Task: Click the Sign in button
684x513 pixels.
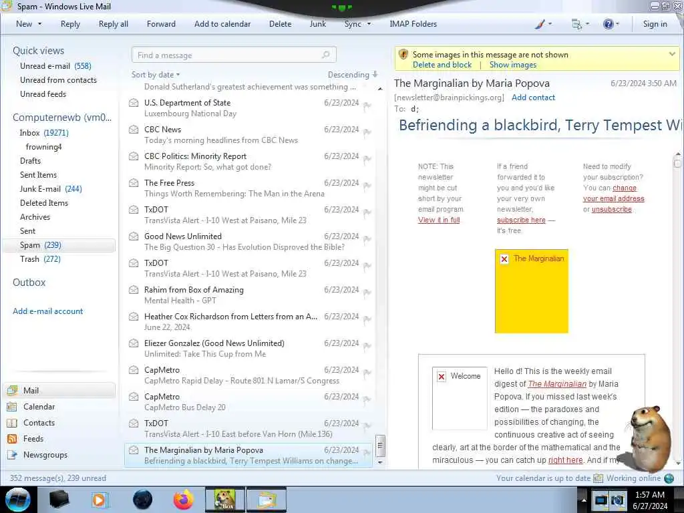Action: click(x=655, y=24)
